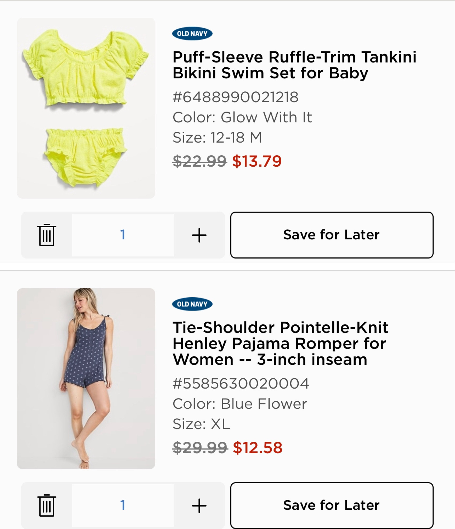Click the $13.79 sale price

[257, 161]
